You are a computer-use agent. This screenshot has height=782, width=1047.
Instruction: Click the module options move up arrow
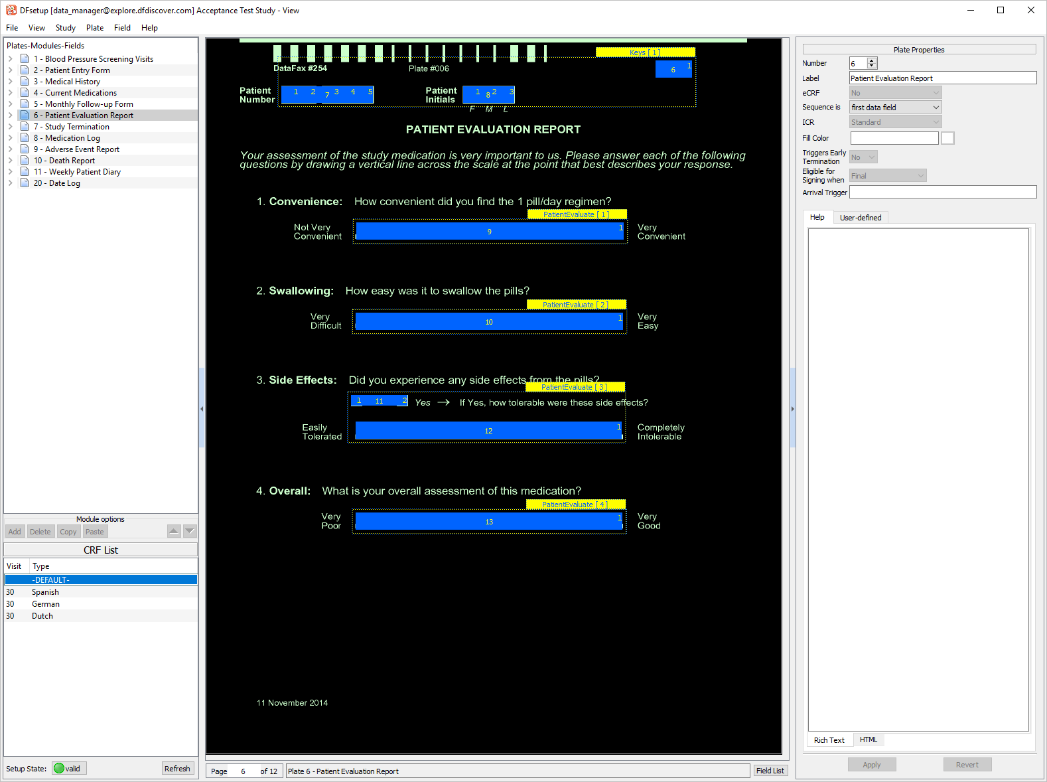pos(174,531)
